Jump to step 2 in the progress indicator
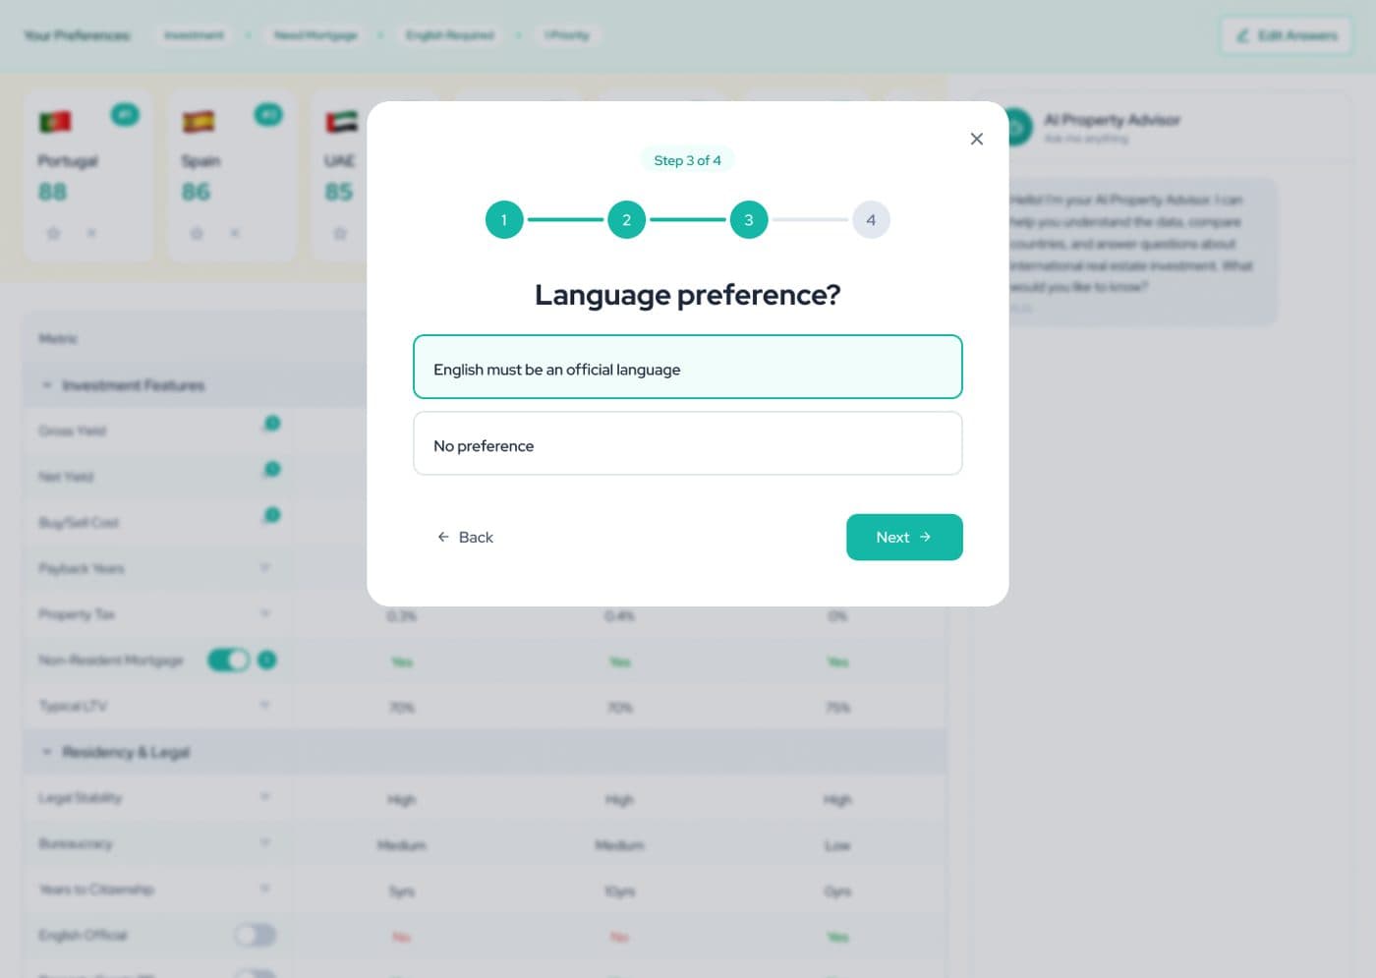1376x978 pixels. pos(626,219)
